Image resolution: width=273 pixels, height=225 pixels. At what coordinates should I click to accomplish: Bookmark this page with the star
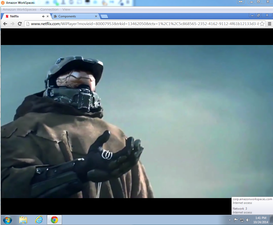tap(262, 24)
